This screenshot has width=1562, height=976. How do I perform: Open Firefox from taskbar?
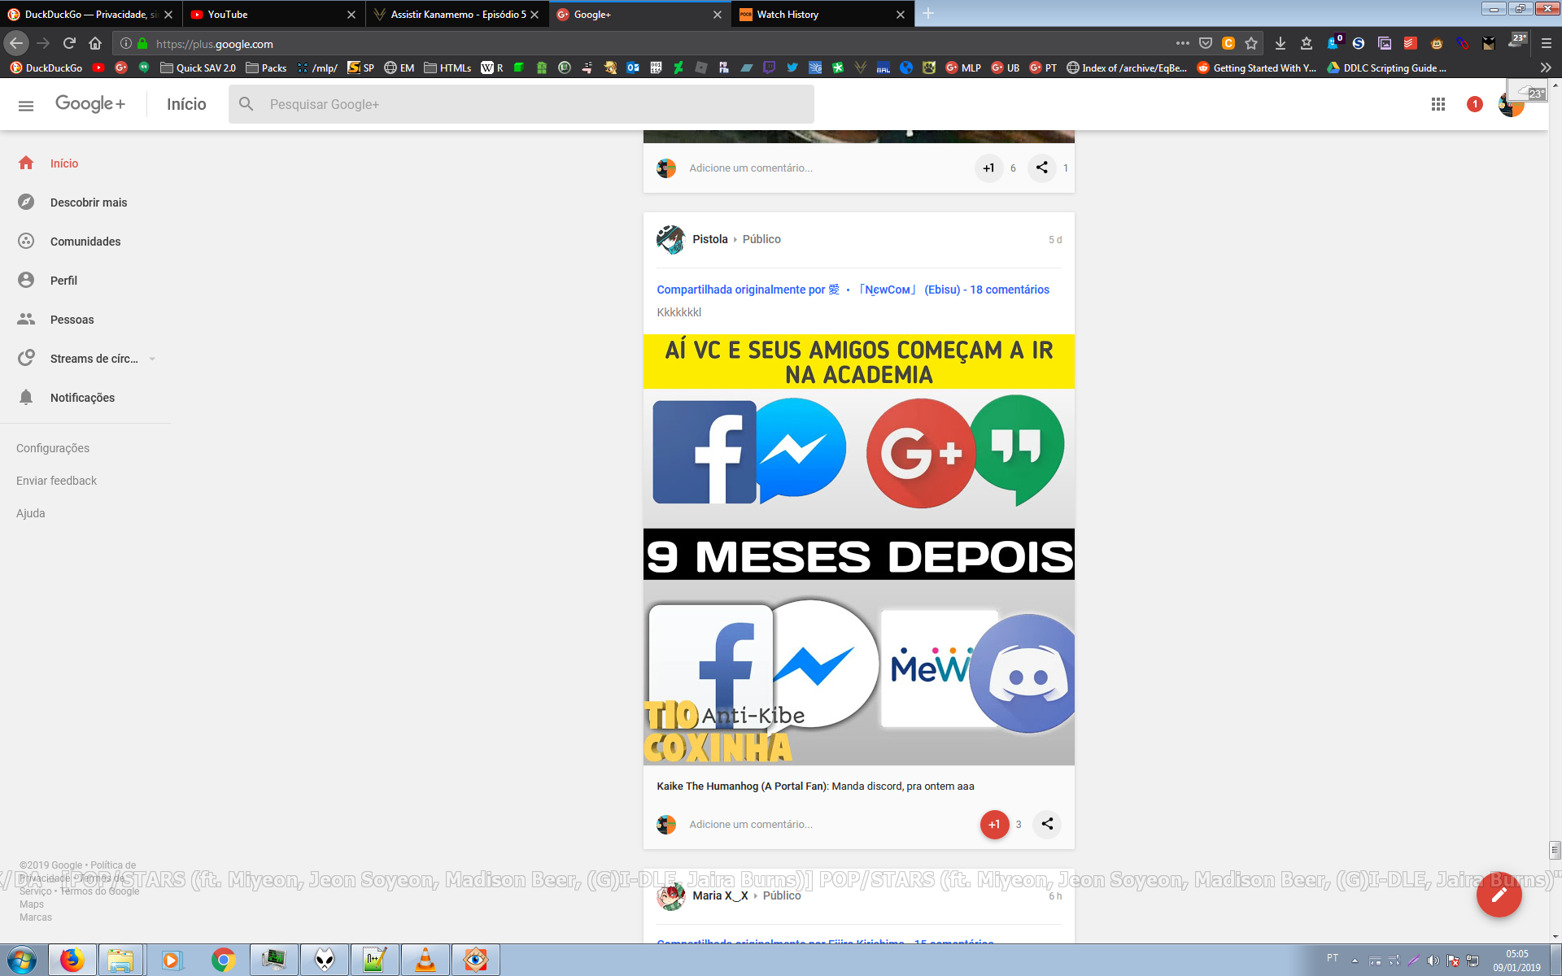point(72,961)
